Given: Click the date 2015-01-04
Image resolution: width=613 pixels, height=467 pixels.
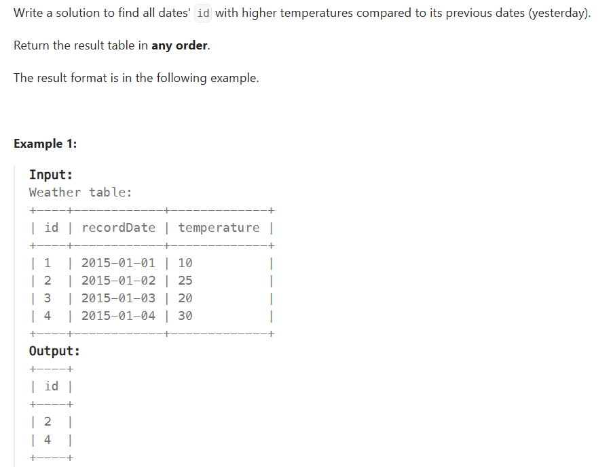Looking at the screenshot, I should pos(118,315).
